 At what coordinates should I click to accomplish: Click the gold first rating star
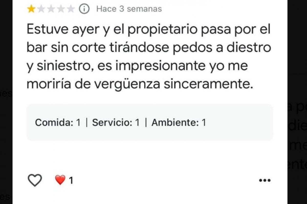coord(31,9)
